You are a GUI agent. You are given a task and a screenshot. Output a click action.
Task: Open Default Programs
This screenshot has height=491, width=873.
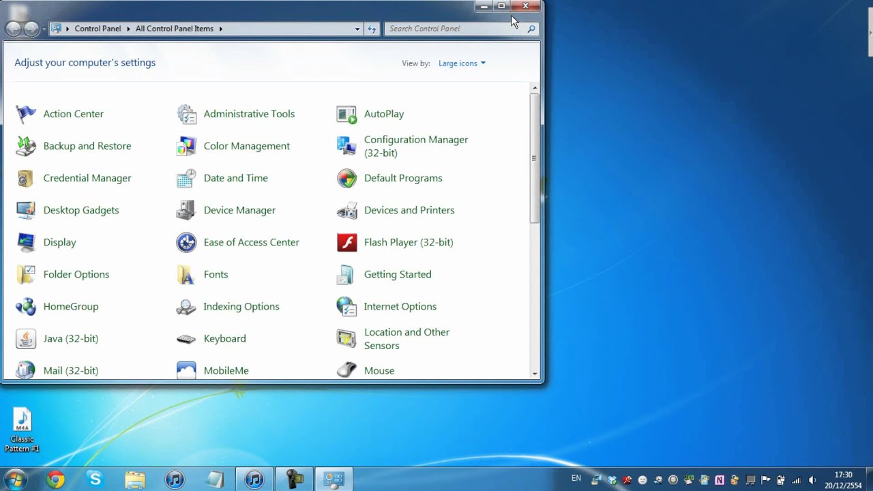(x=389, y=178)
